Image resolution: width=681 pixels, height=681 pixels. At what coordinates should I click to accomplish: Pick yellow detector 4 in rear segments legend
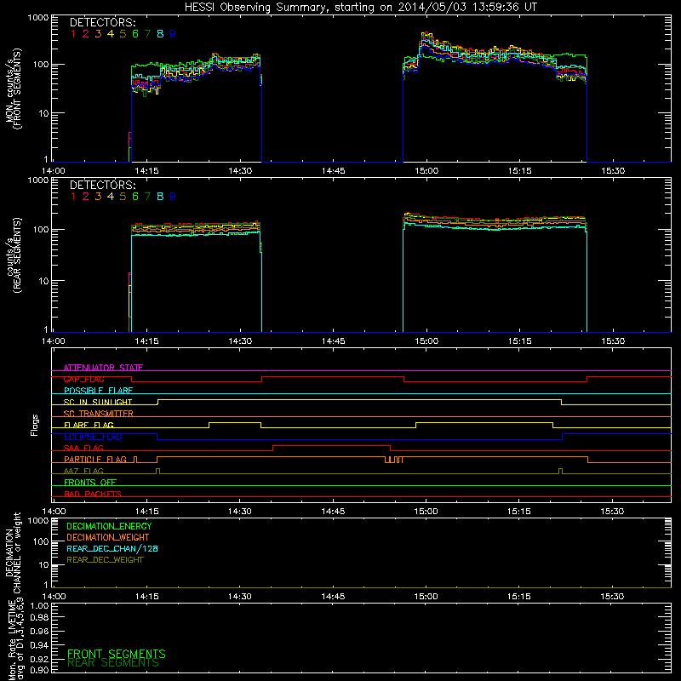(111, 197)
